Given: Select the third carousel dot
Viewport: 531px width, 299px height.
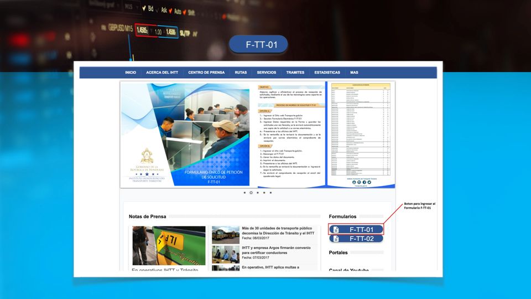Looking at the screenshot, I should tap(258, 193).
